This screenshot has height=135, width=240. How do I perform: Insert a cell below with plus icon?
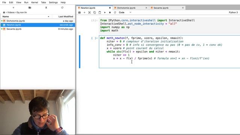click(x=84, y=12)
